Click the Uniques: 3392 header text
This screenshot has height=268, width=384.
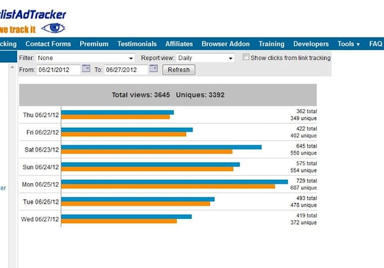tap(200, 95)
